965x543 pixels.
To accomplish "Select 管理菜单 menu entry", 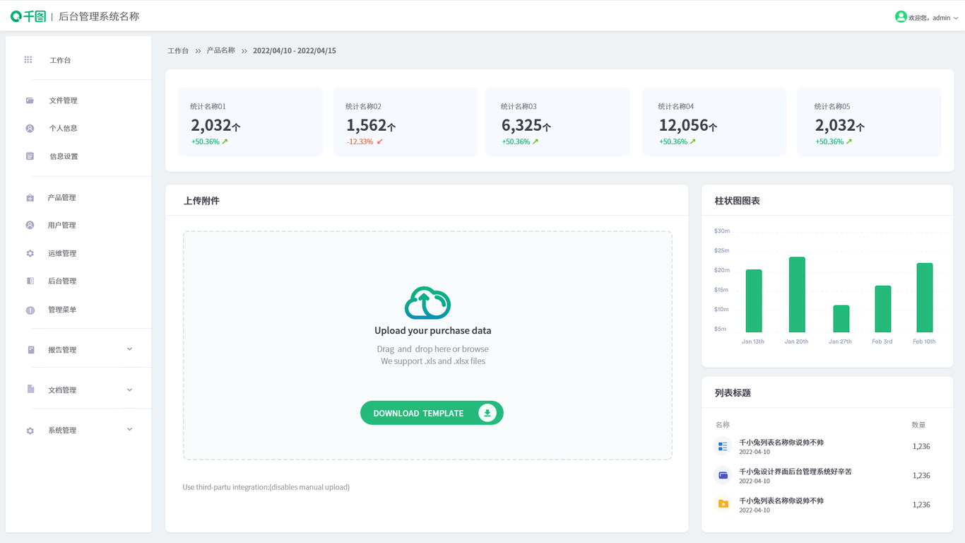I will [62, 310].
